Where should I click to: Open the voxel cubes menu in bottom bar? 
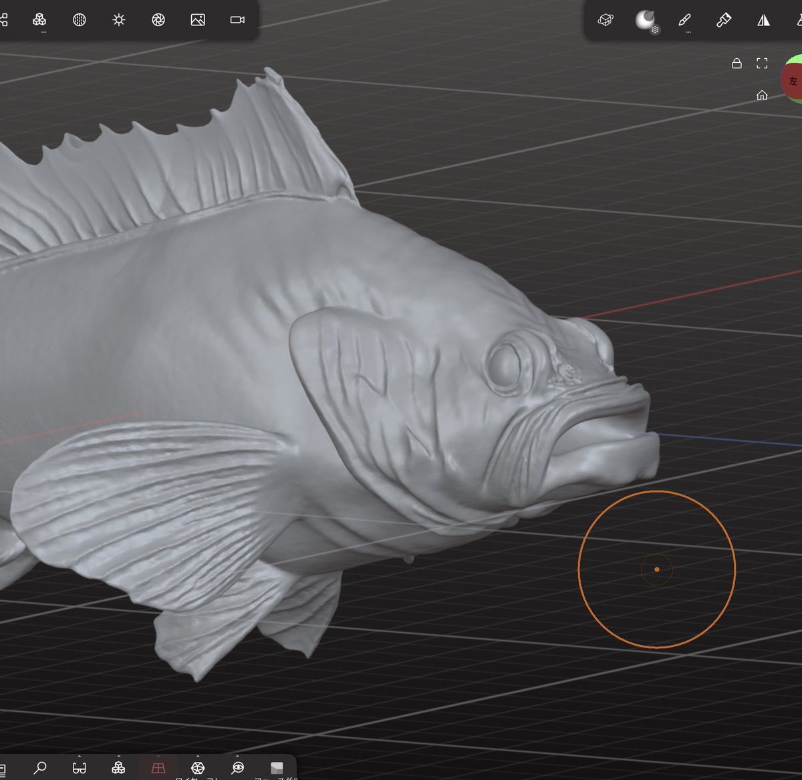click(x=119, y=767)
